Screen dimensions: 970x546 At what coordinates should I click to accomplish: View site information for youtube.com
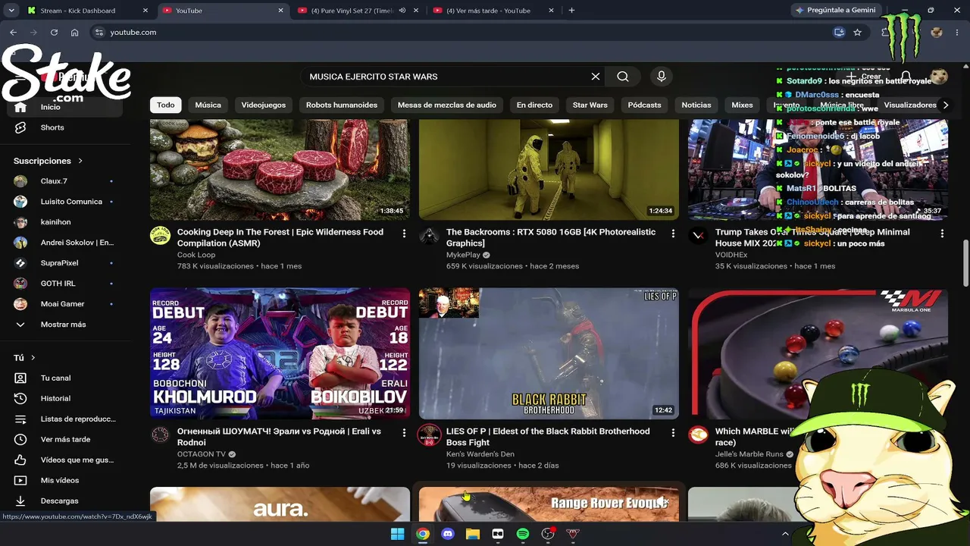(98, 33)
